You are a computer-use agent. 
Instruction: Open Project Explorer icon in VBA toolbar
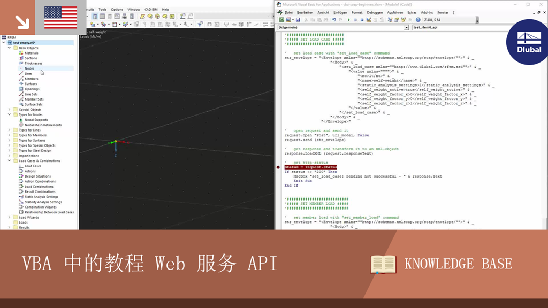coord(390,20)
